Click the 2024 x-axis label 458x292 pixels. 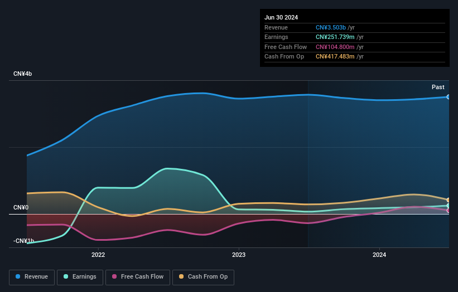pos(379,255)
